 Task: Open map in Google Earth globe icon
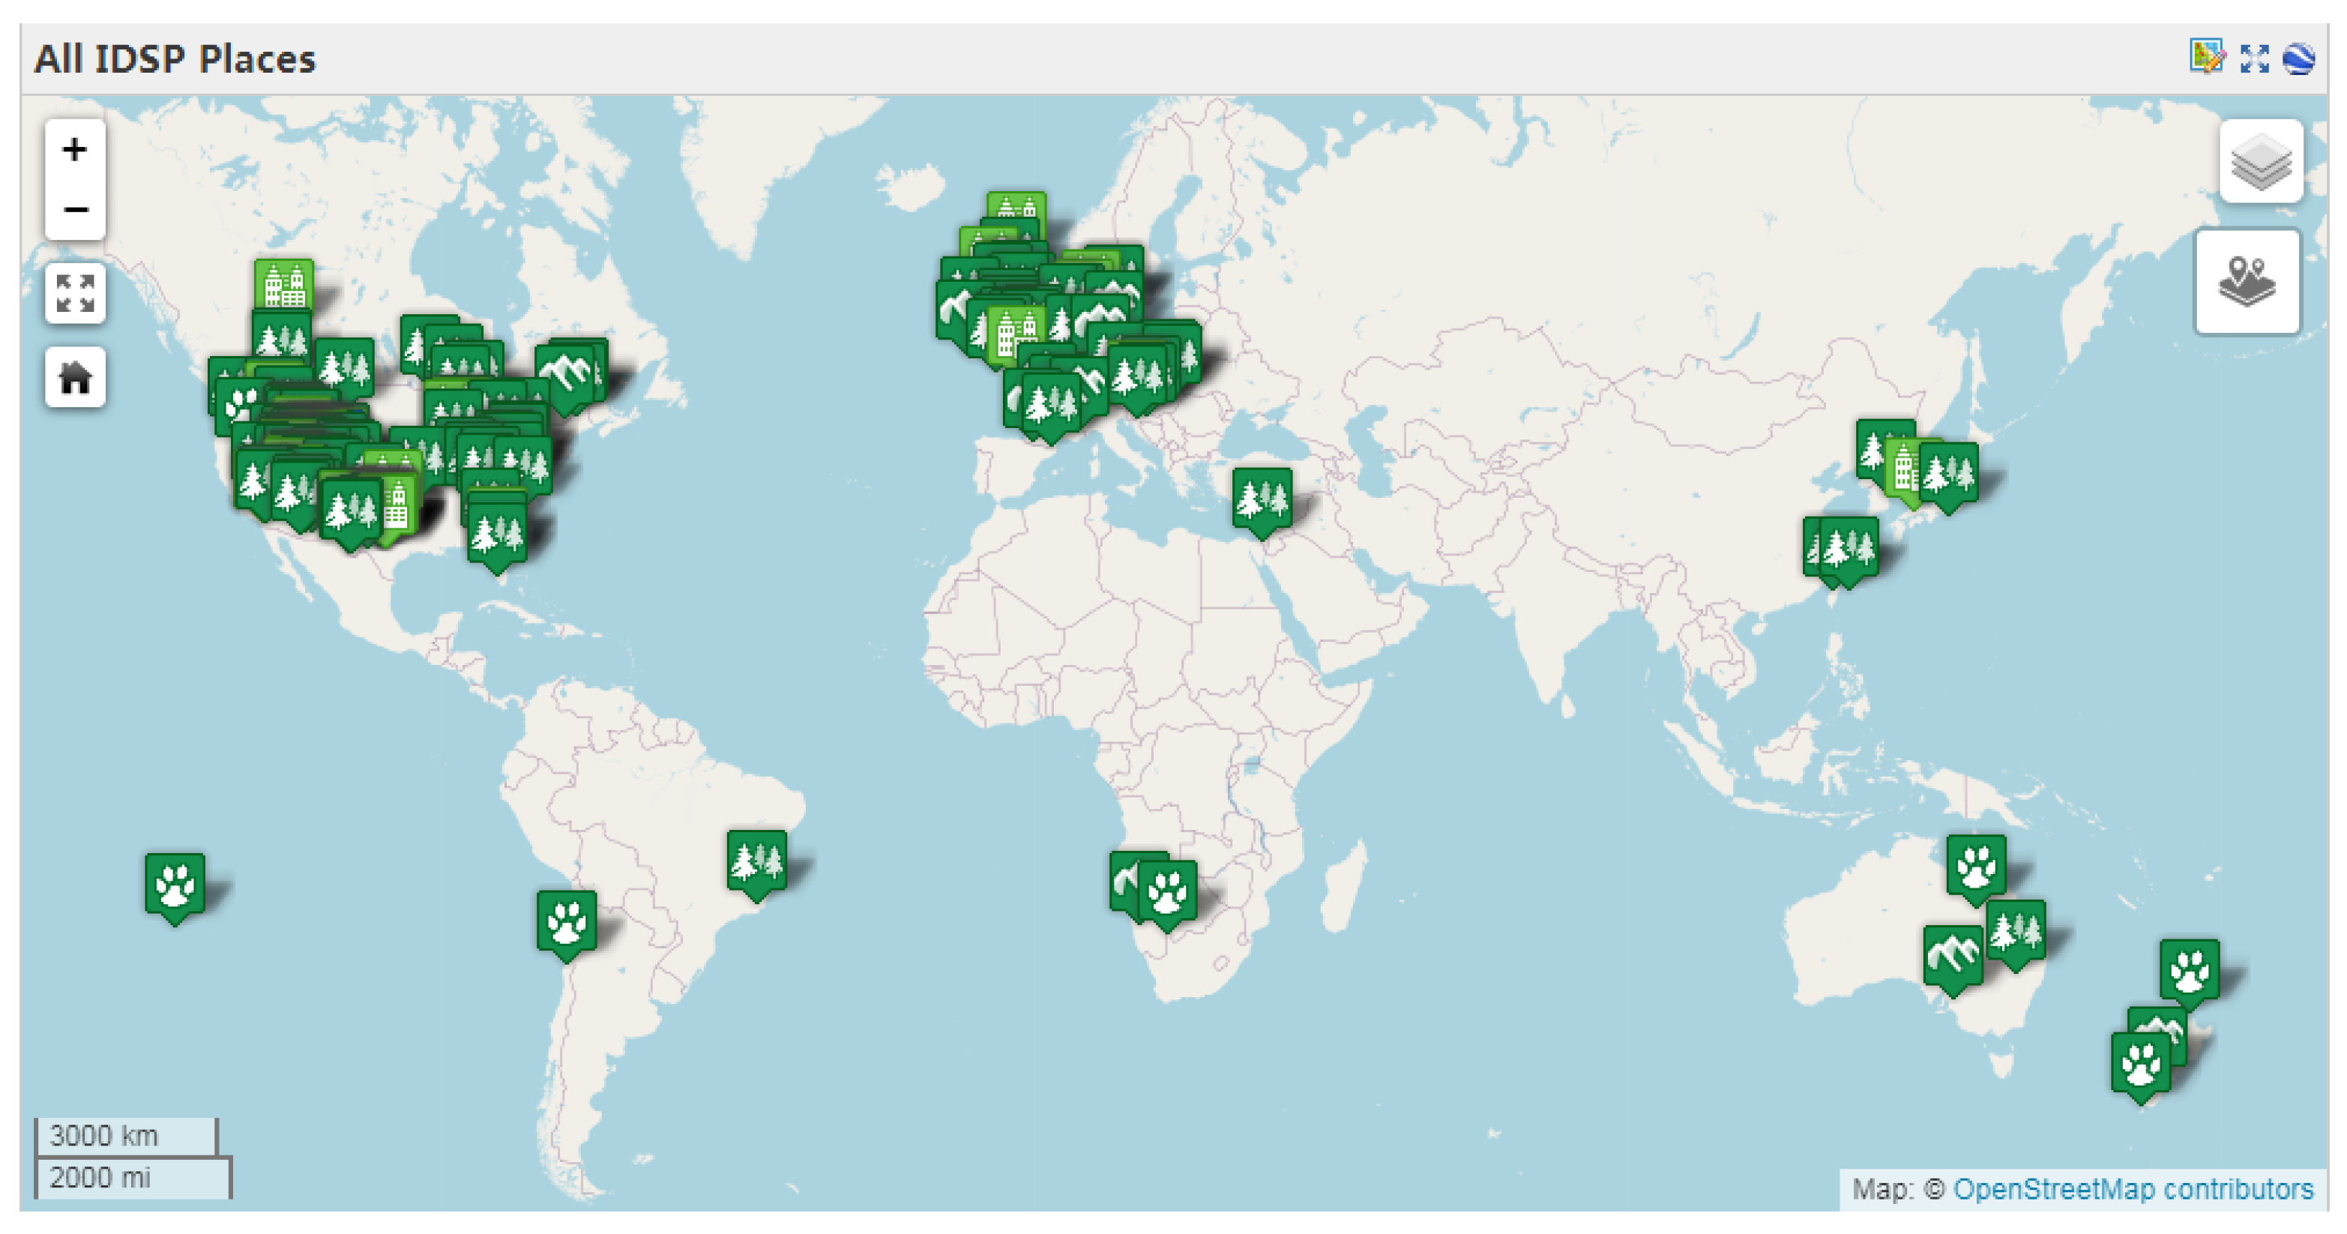(2298, 58)
